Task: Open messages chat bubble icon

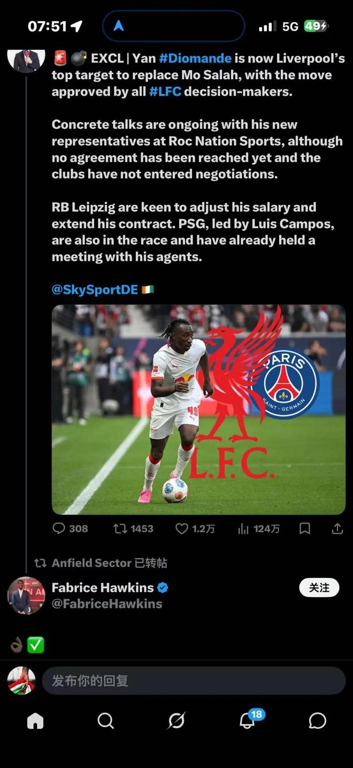Action: click(318, 721)
